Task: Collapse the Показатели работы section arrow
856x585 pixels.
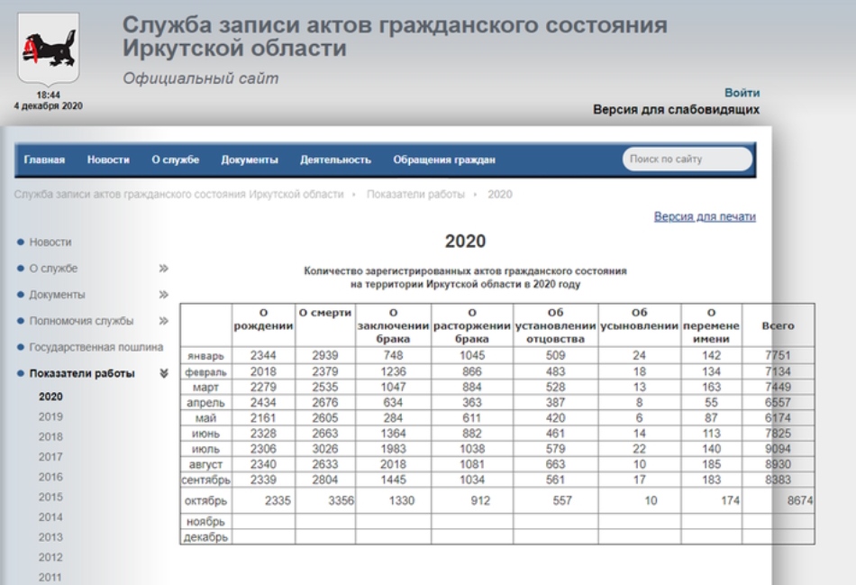Action: pos(163,373)
